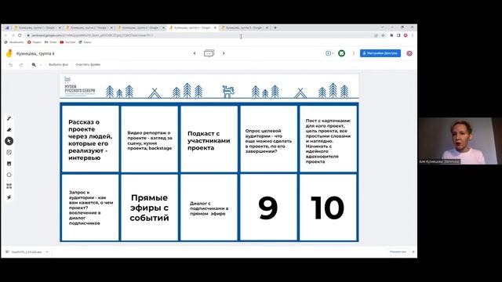Viewport: 502px width, 282px height.
Task: Select the card Рассказ о проекте через людей
Action: (90, 139)
